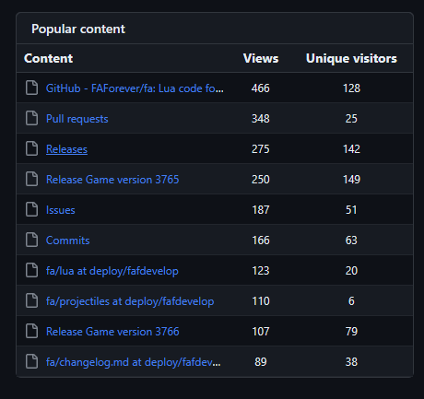
Task: Click the file icon next to Releases
Action: pyautogui.click(x=31, y=148)
